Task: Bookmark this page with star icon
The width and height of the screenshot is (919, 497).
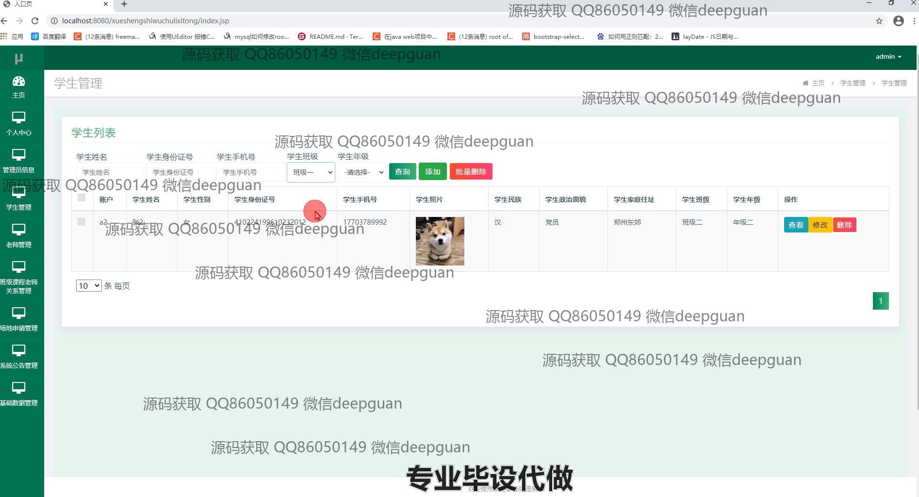Action: click(x=879, y=21)
